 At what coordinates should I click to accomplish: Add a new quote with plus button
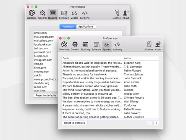[x=156, y=123]
